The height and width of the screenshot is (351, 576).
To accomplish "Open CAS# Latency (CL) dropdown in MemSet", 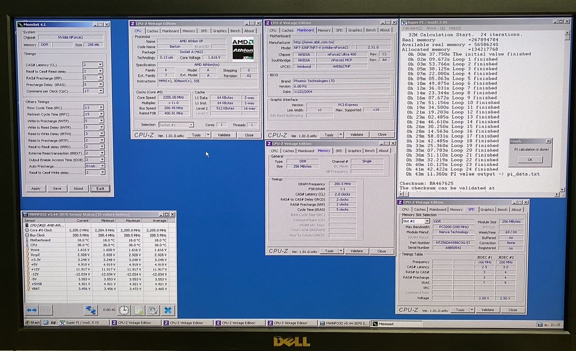I will (100, 65).
